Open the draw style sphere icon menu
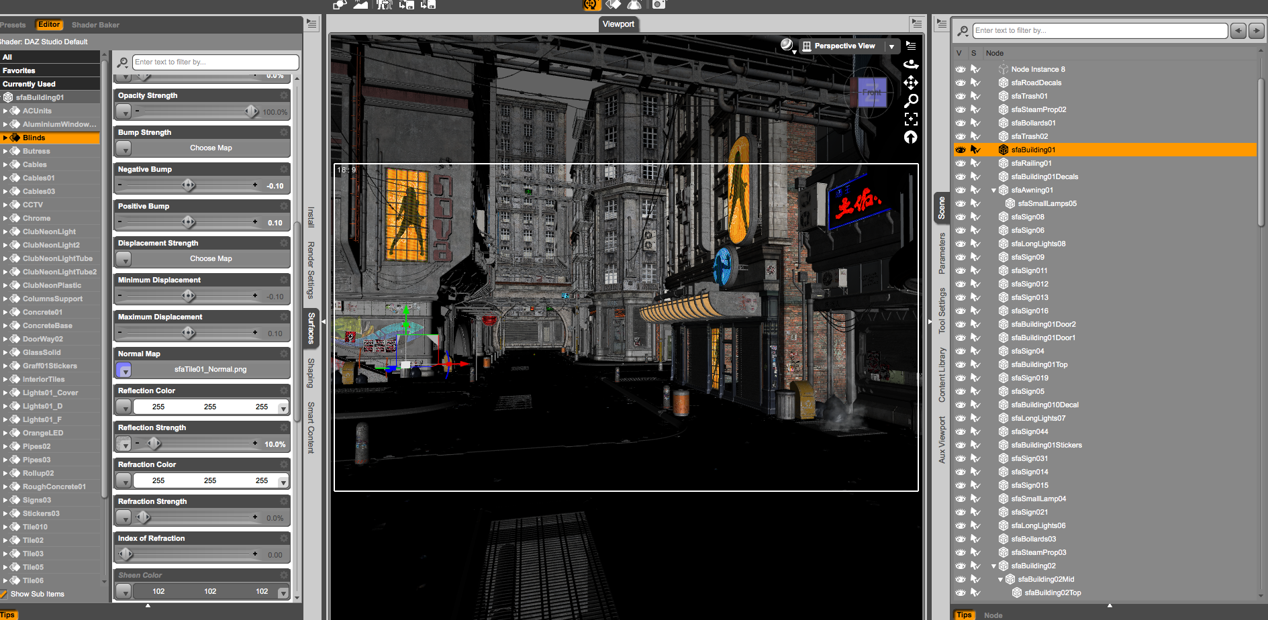Screen dimensions: 1268x620 (x=787, y=46)
